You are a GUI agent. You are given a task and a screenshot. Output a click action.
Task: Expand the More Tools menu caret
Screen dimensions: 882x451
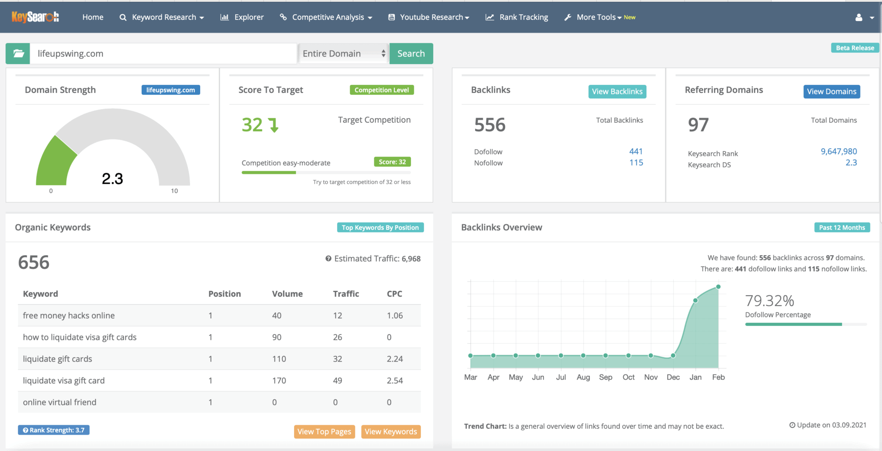point(619,18)
